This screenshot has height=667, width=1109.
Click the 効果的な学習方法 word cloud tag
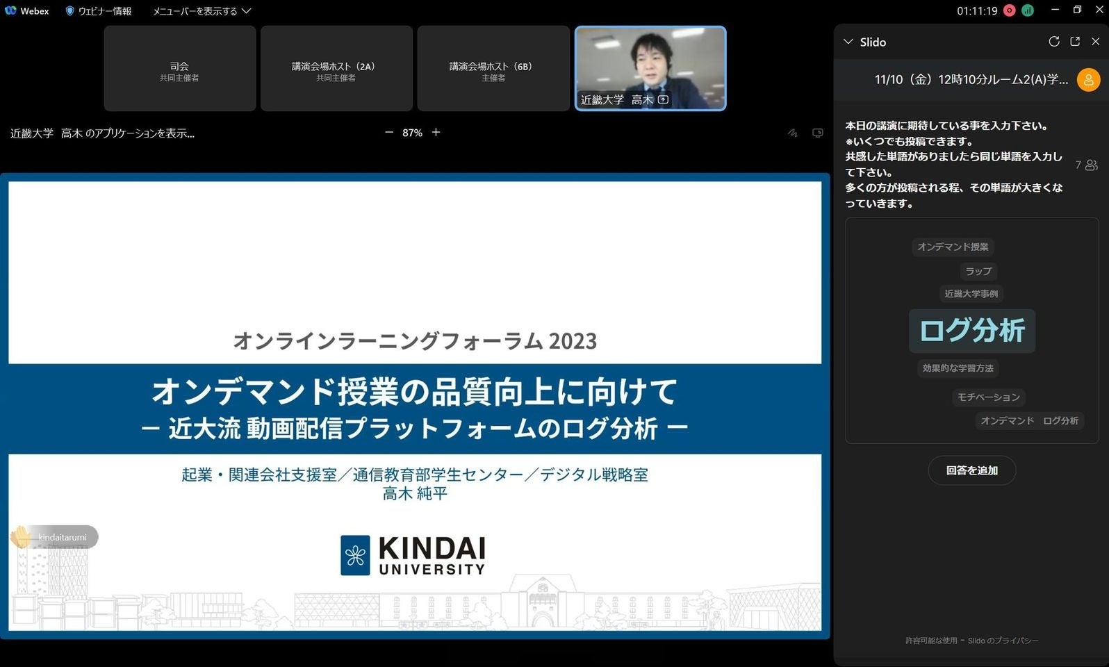(958, 368)
